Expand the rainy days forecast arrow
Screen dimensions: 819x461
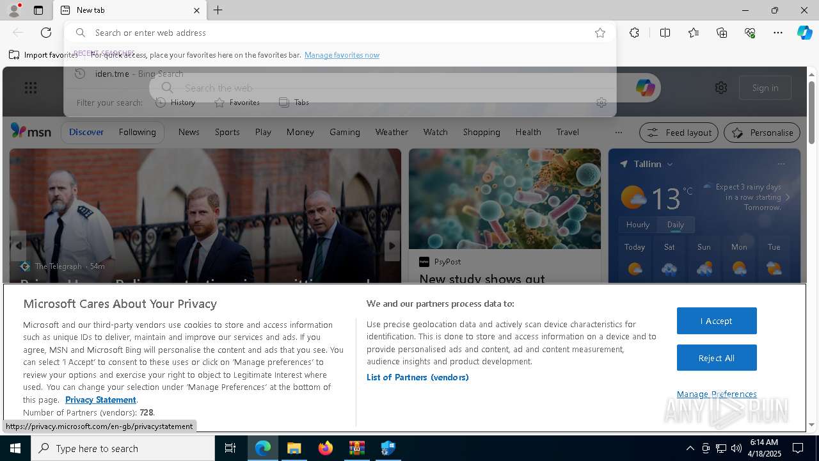point(788,197)
